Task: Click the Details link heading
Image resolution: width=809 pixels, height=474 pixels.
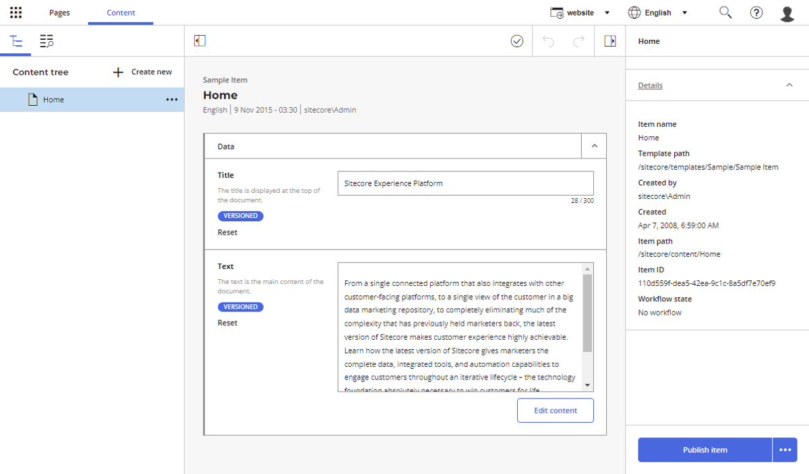Action: click(x=651, y=86)
